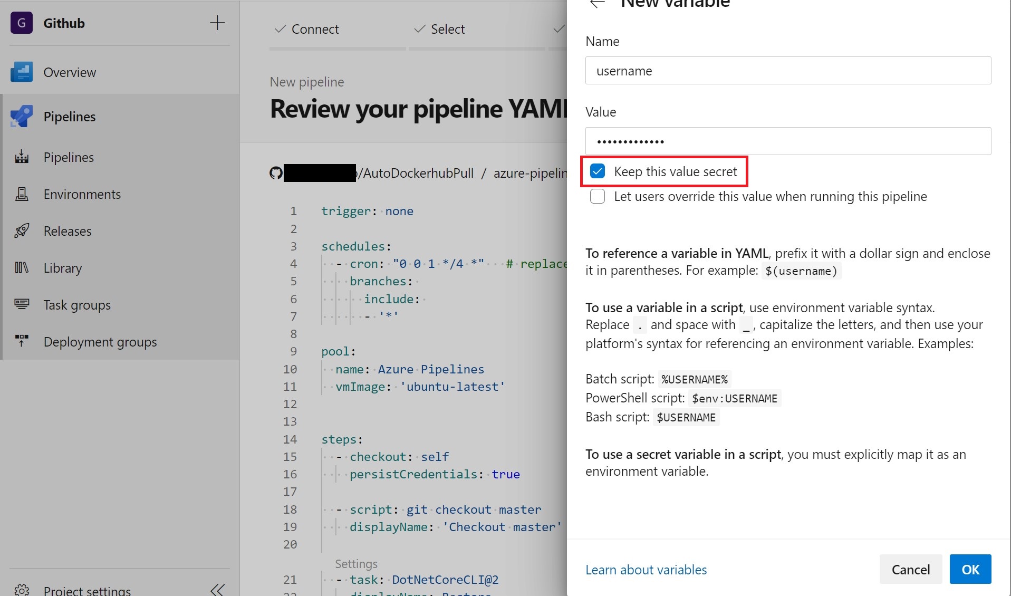Click the Value password field

coord(788,141)
